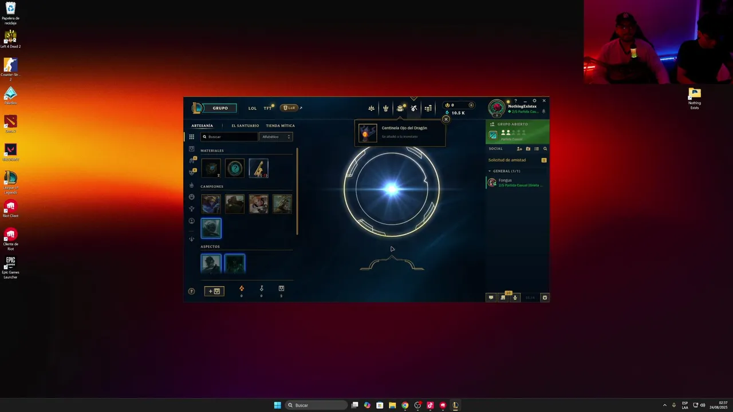Viewport: 733px width, 412px height.
Task: Click the taskbar Buscar search box
Action: coord(316,405)
